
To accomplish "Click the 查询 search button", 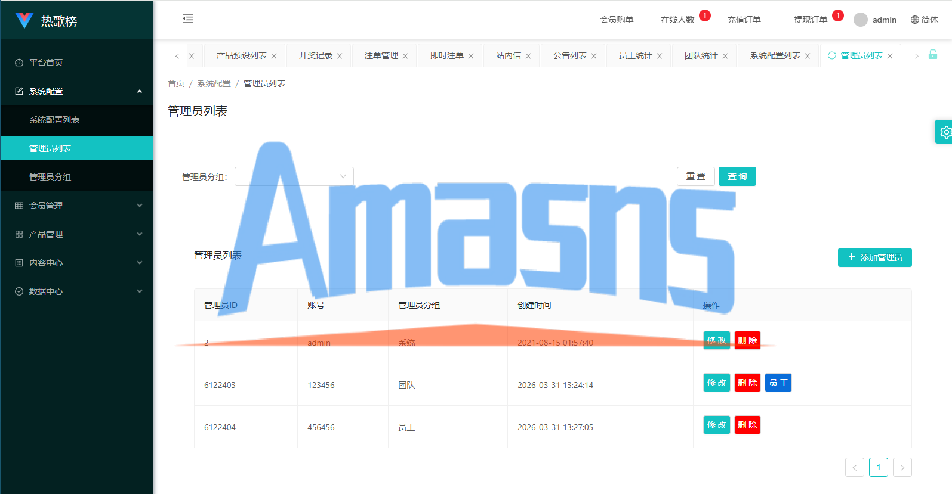I will pos(737,176).
